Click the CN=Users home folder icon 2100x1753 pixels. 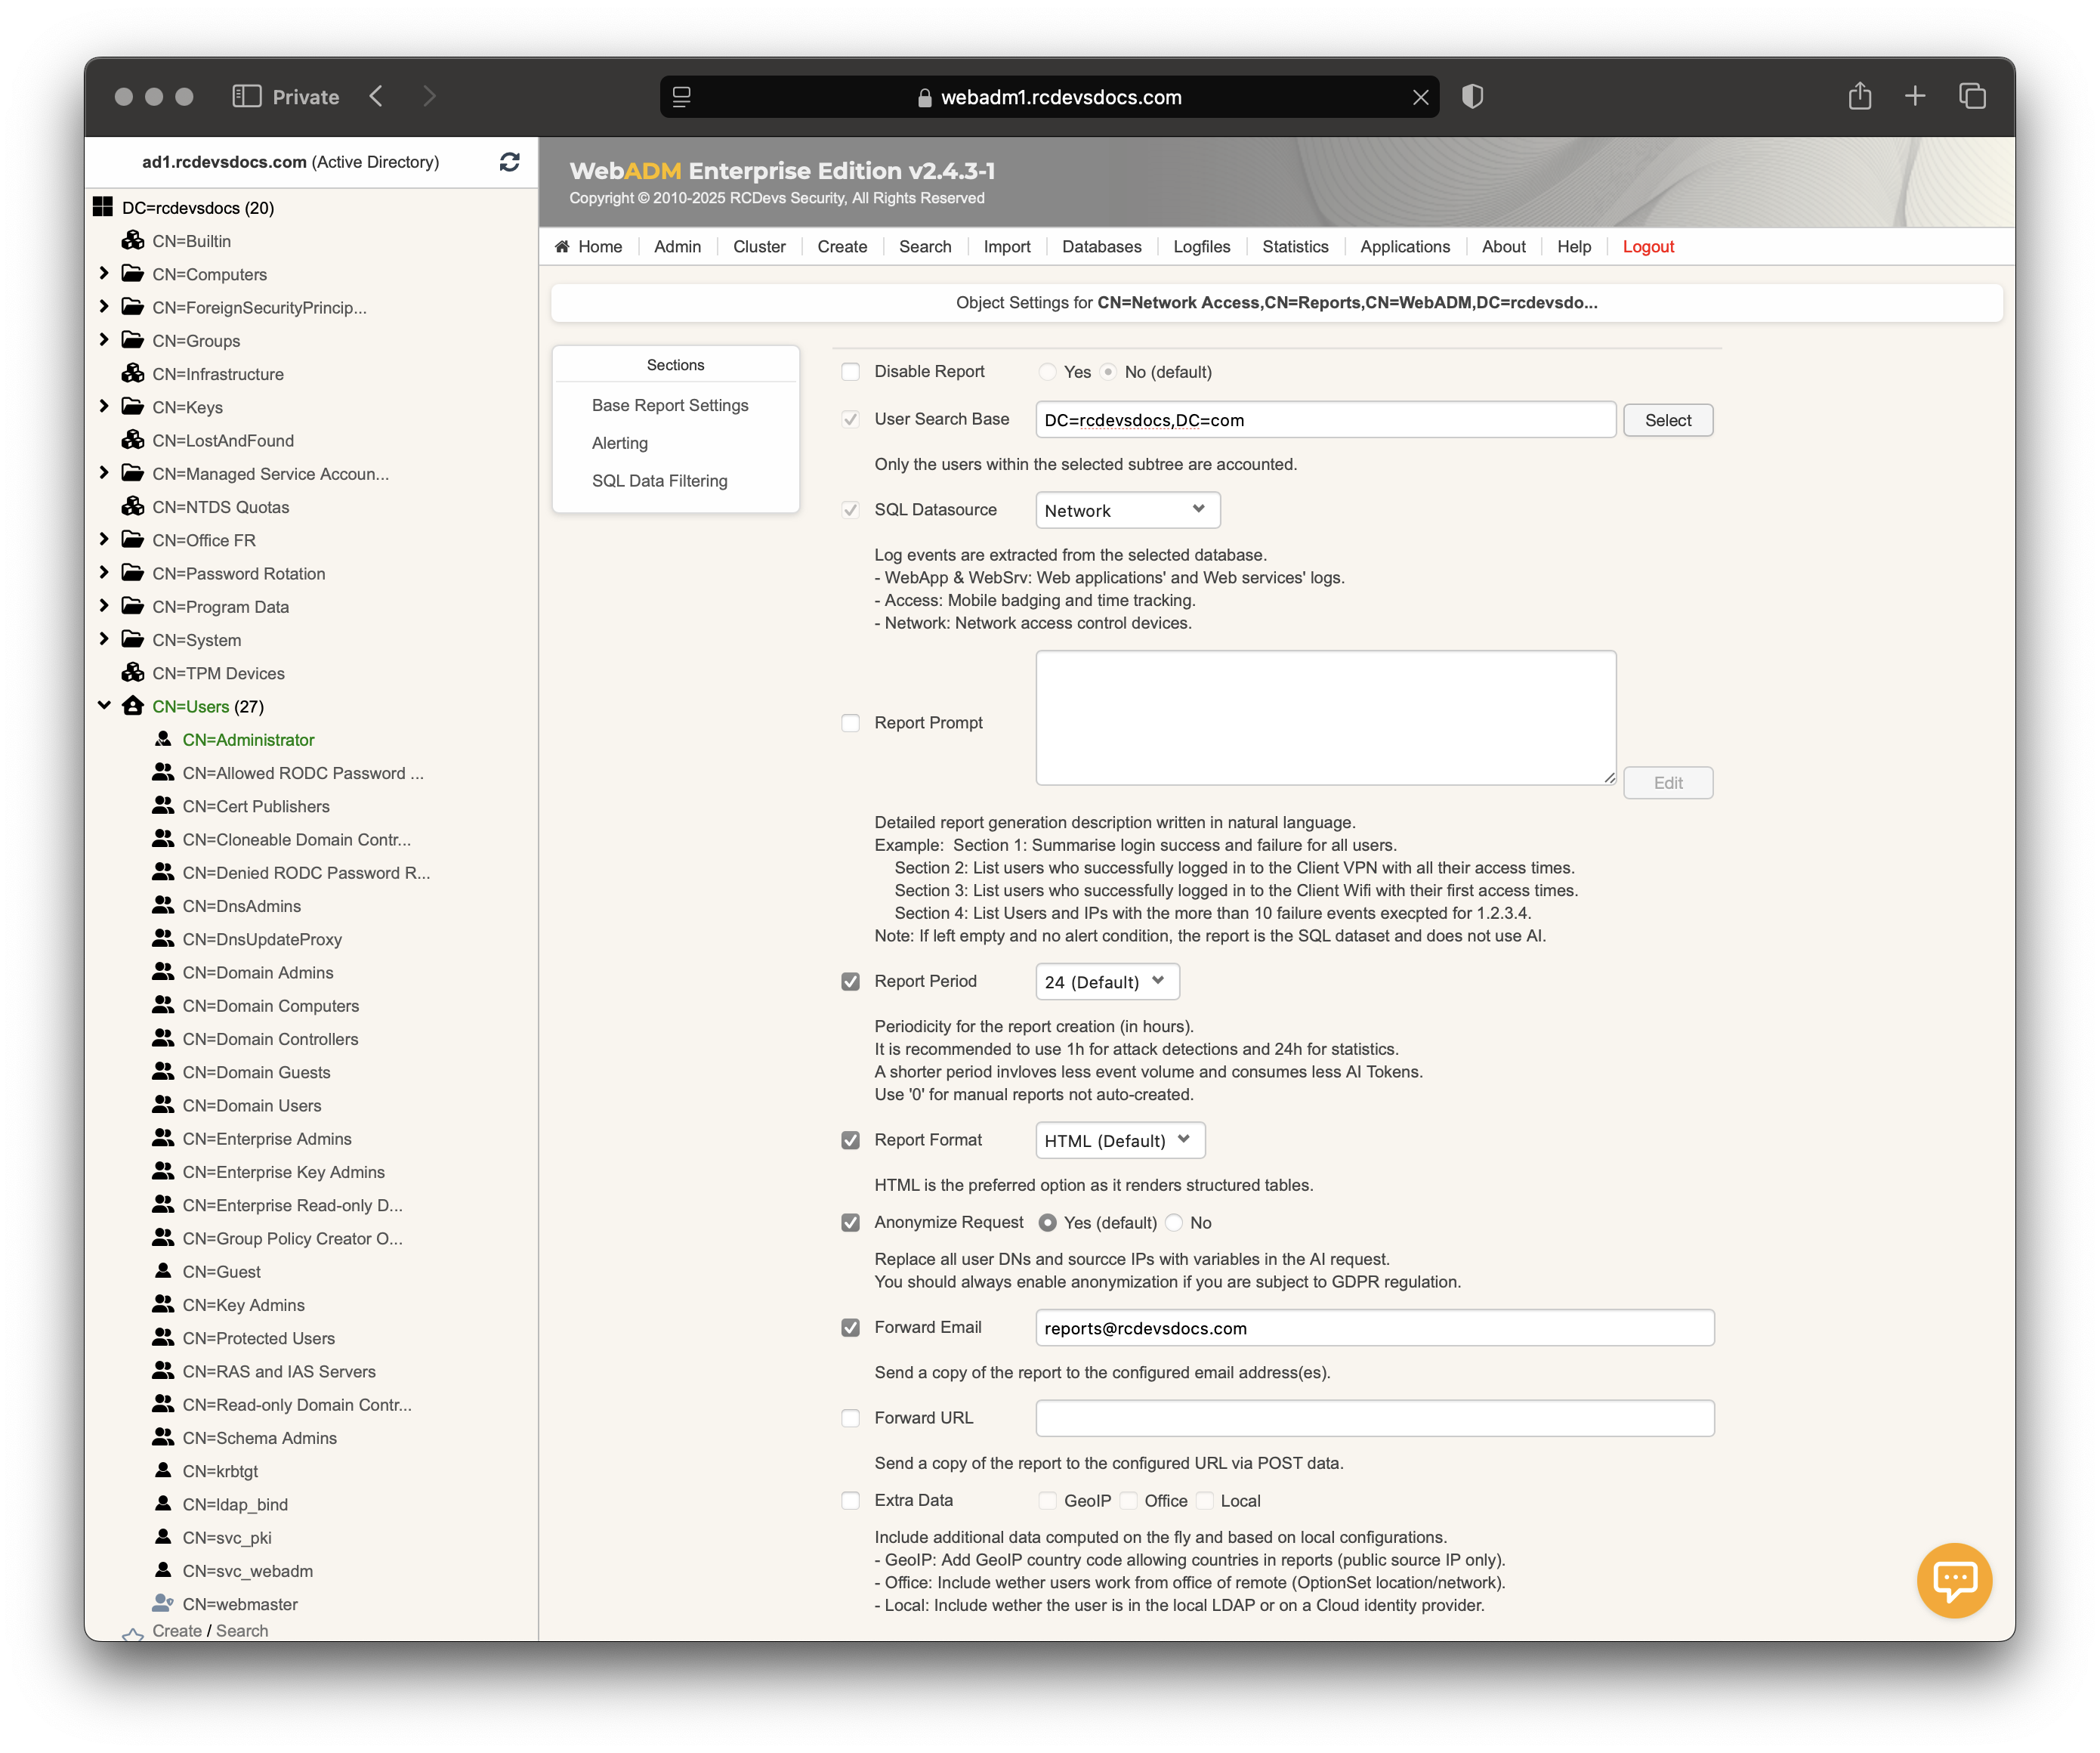133,705
